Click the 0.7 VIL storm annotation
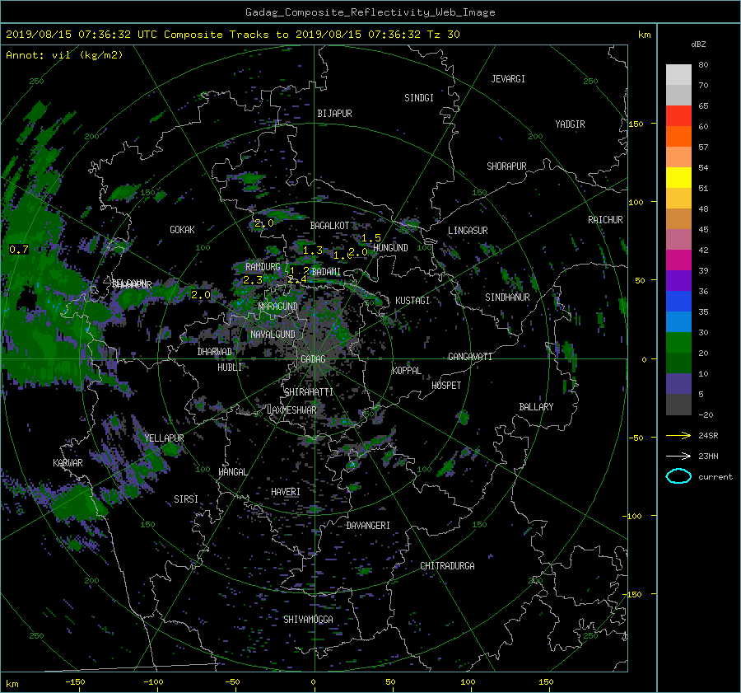The width and height of the screenshot is (741, 693). click(19, 250)
